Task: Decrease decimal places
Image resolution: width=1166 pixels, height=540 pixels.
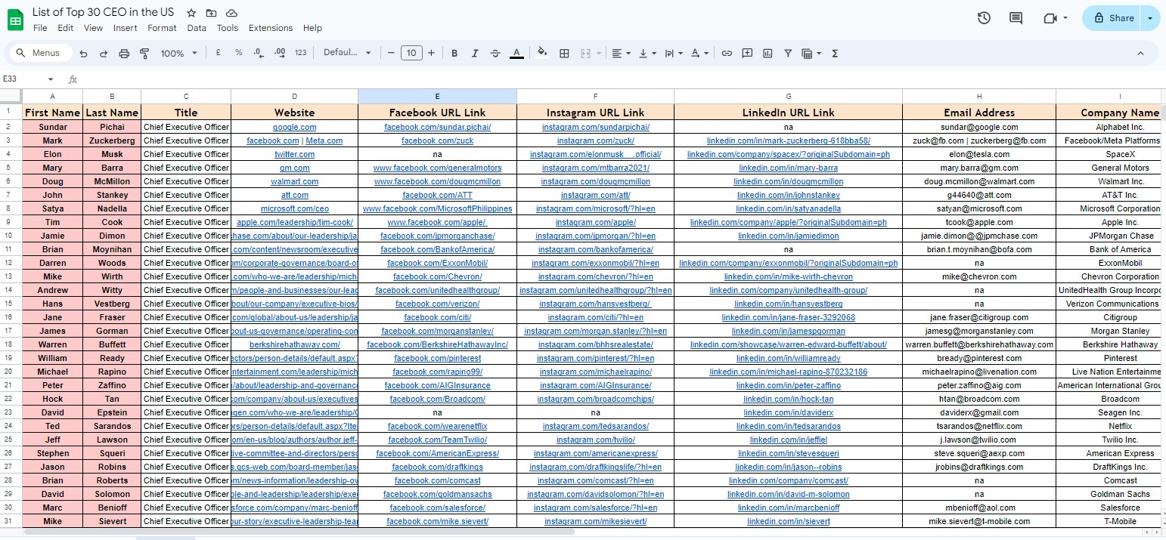Action: click(x=259, y=53)
